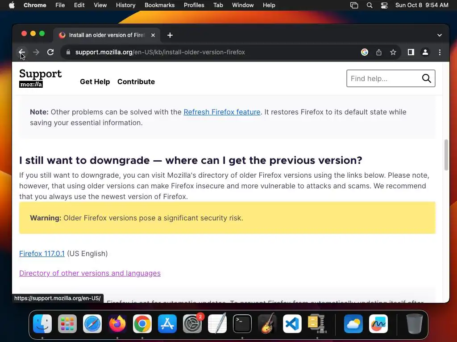
Task: Open the Profiles menu
Action: click(194, 5)
